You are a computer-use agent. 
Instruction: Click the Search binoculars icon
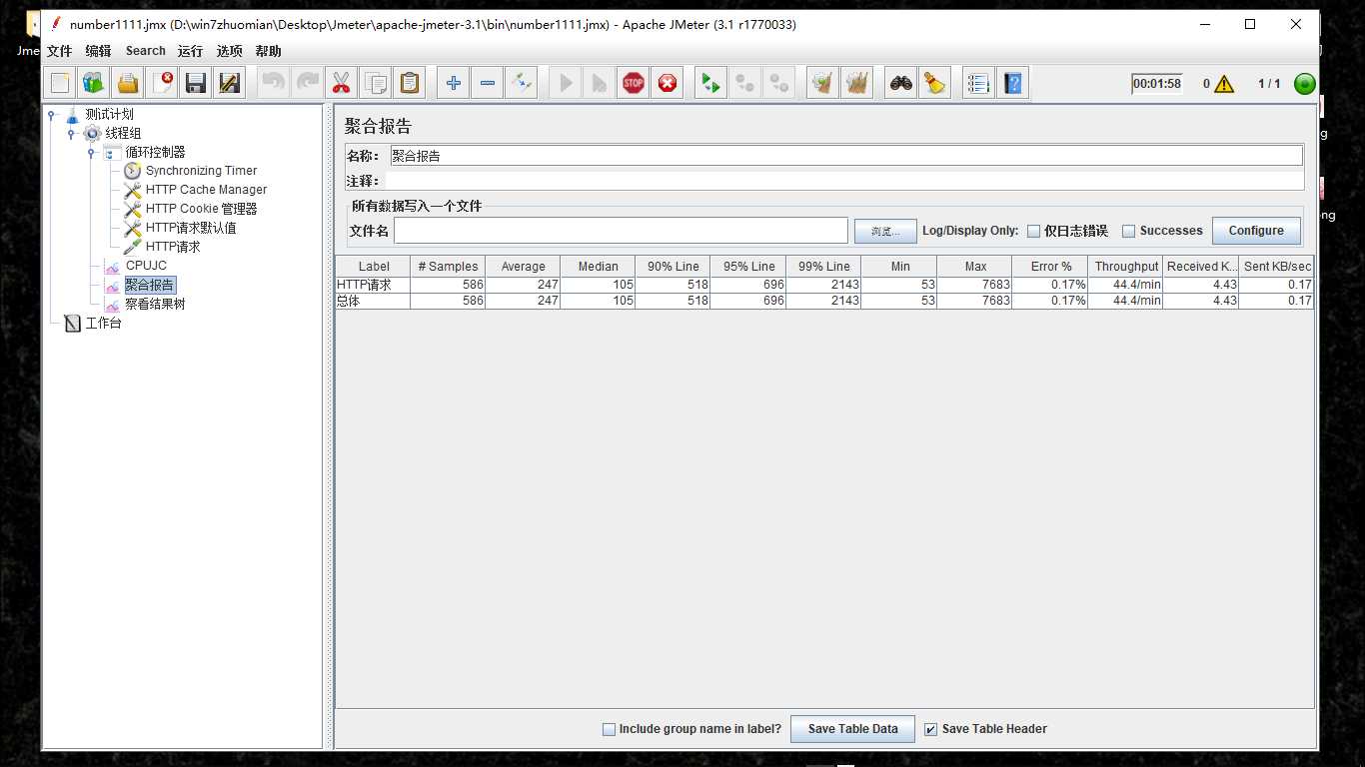click(901, 83)
